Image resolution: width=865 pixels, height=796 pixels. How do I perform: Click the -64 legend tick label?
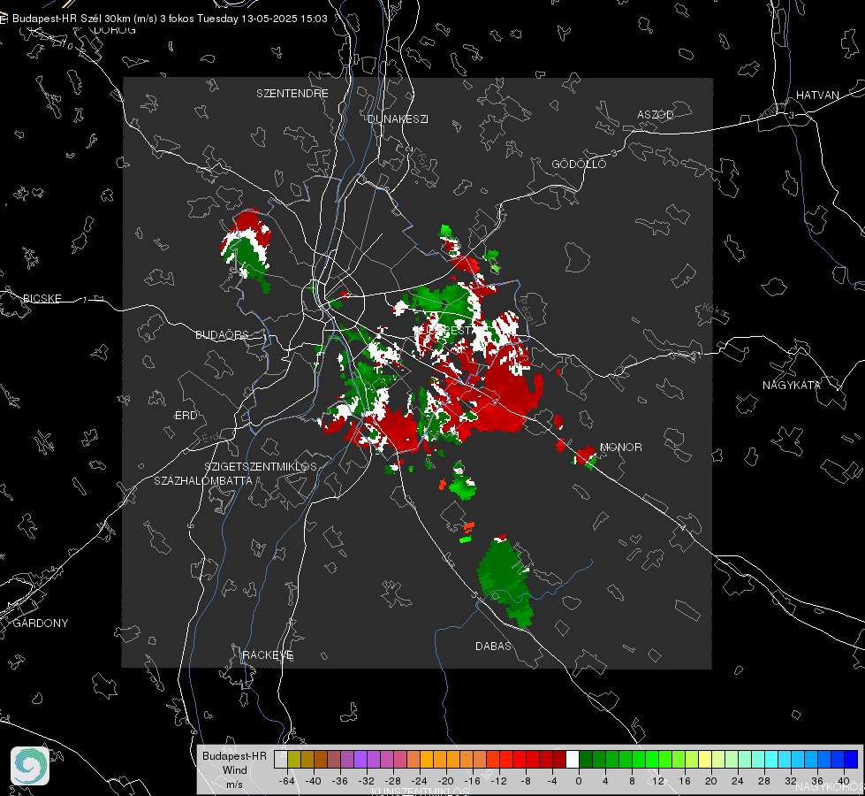pos(286,781)
